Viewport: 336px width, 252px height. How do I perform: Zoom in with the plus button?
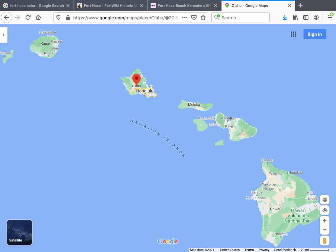[325, 221]
